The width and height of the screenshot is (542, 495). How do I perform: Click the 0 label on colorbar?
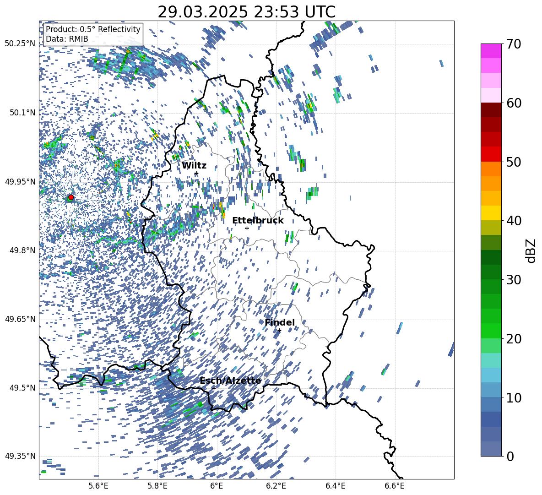pyautogui.click(x=509, y=456)
